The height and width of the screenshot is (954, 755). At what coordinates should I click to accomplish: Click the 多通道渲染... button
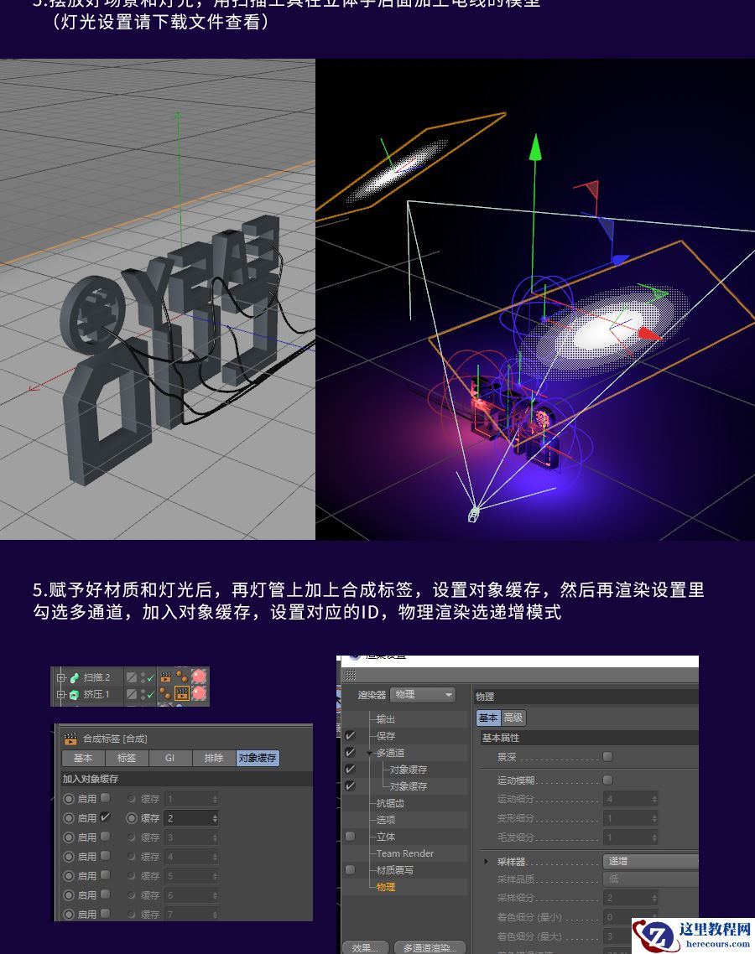tap(428, 947)
